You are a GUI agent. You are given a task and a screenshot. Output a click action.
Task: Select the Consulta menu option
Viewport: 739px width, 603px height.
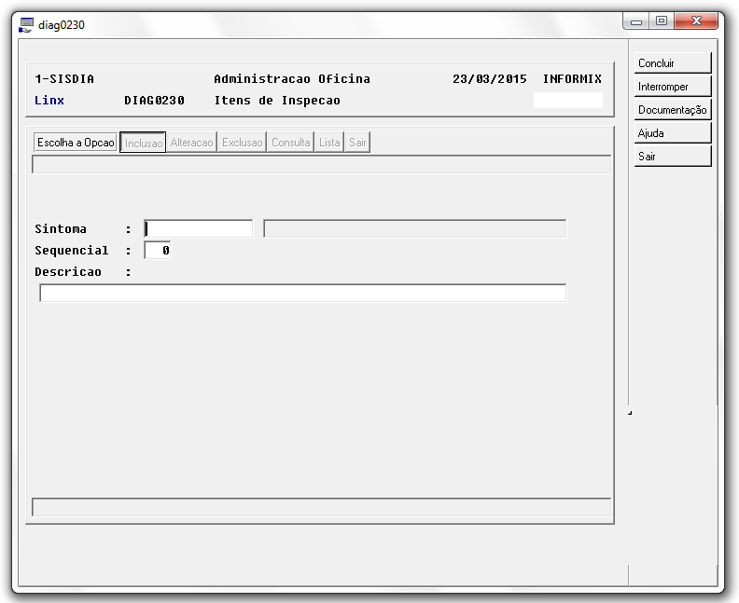[291, 143]
